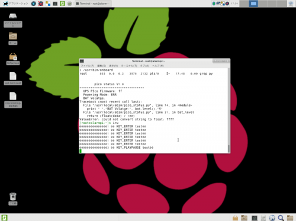
Task: Open the Home folder desktop icon
Action: pos(13,39)
